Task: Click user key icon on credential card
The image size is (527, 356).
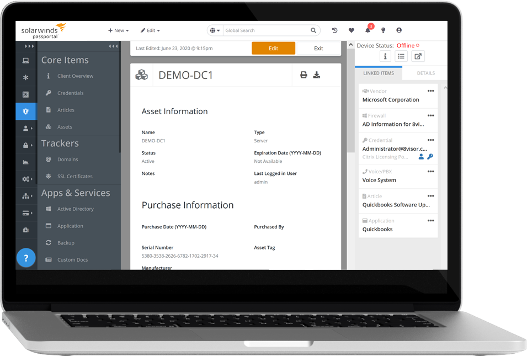Action: pos(421,157)
